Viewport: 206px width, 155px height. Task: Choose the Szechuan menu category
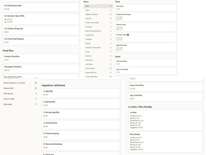(x=98, y=56)
